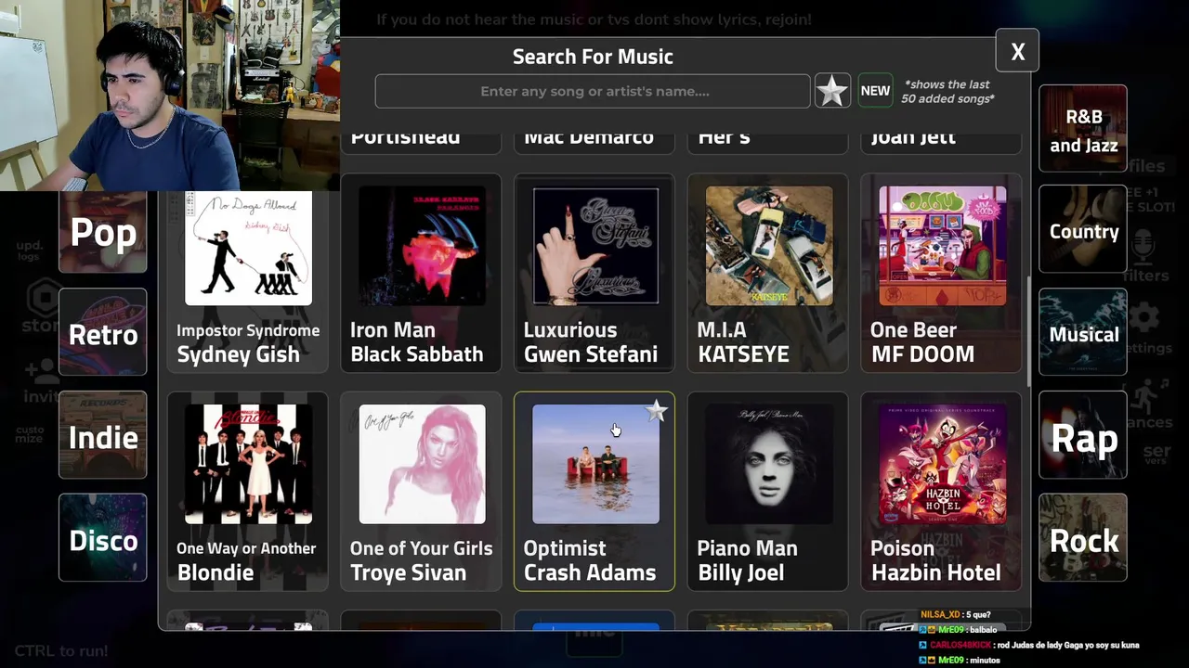Select Optimist Crash Adams album cover
Viewport: 1189px width, 668px height.
595,464
